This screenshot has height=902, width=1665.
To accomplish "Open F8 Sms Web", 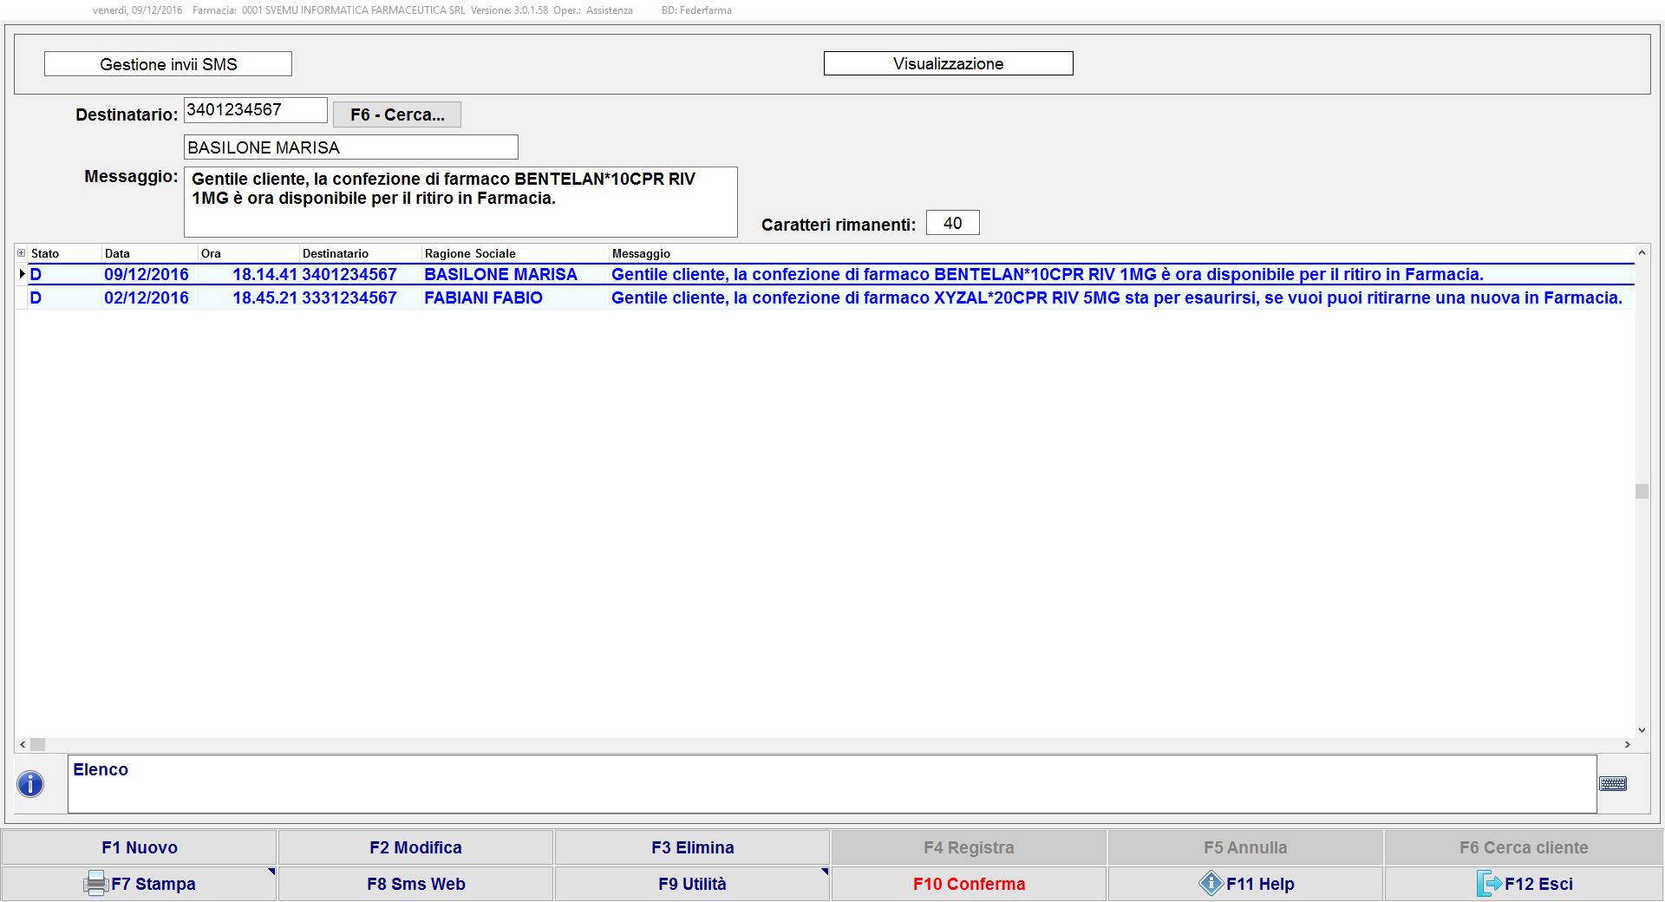I will 415,884.
